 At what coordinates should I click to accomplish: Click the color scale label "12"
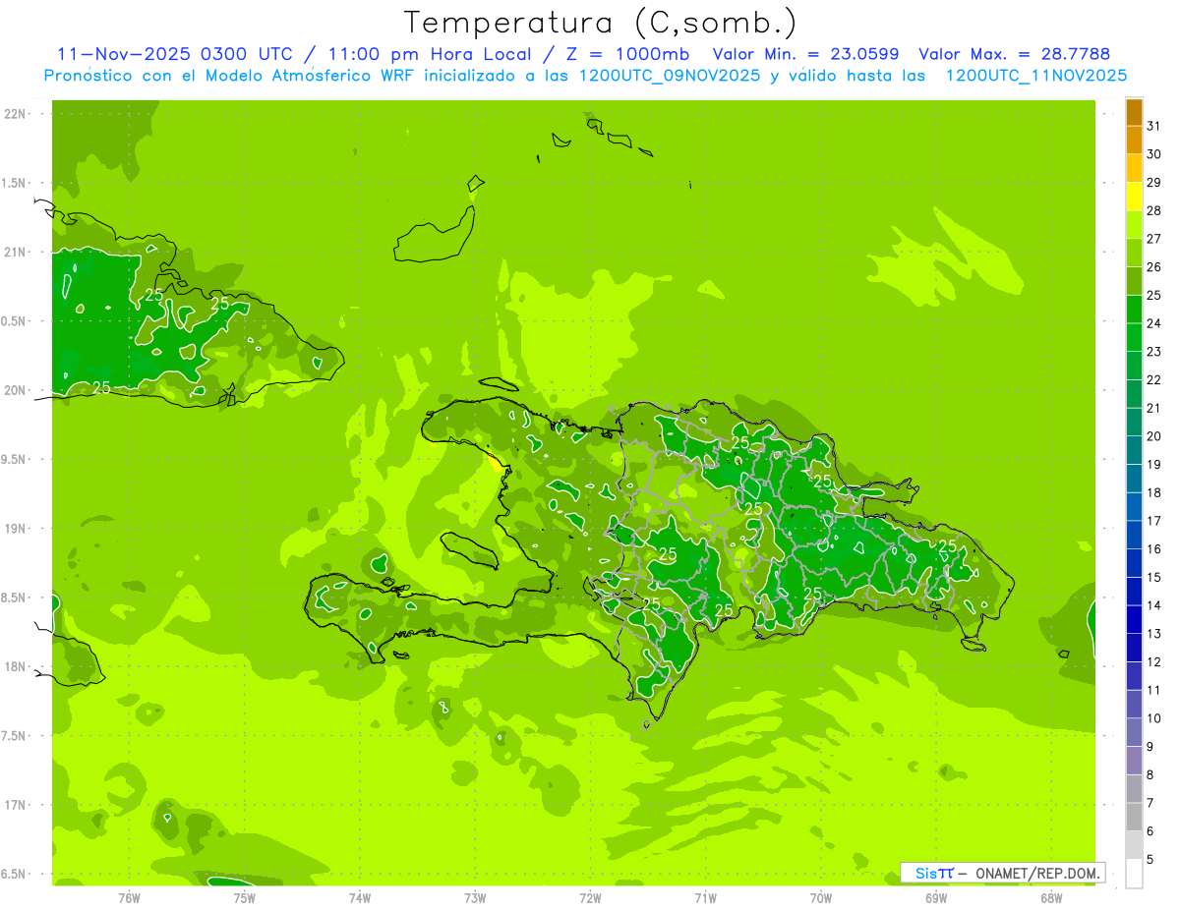(1154, 662)
